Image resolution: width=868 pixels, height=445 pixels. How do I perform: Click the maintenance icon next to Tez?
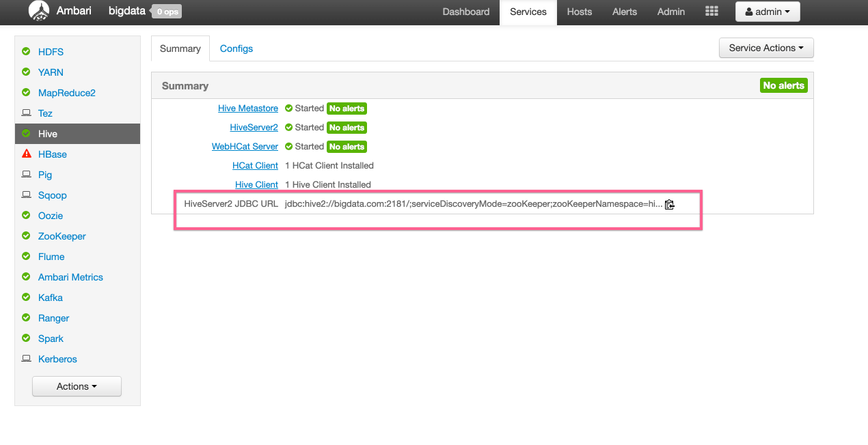click(26, 113)
